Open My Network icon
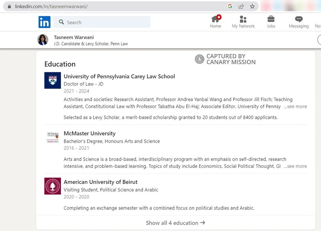This screenshot has width=321, height=231. 243,19
